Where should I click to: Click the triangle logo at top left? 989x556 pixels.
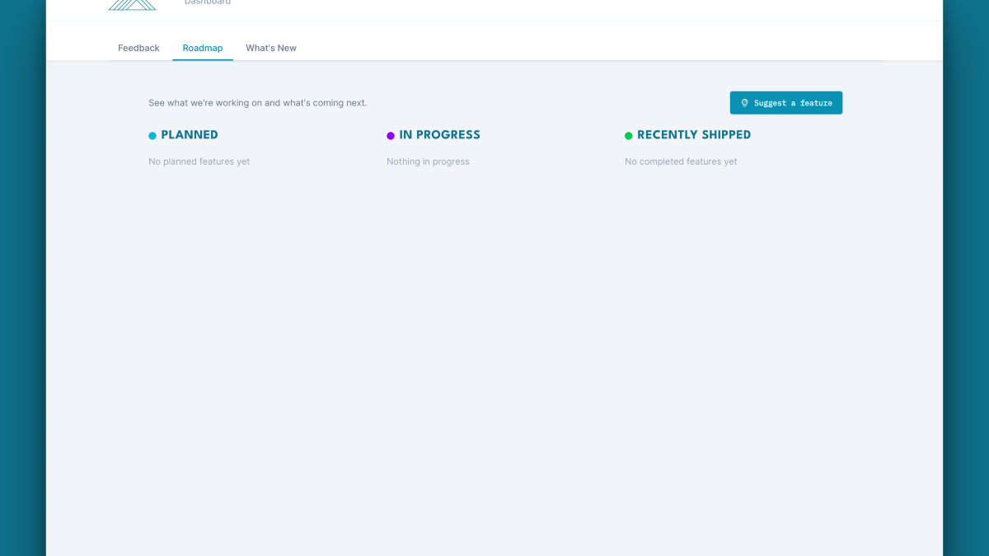click(x=132, y=4)
